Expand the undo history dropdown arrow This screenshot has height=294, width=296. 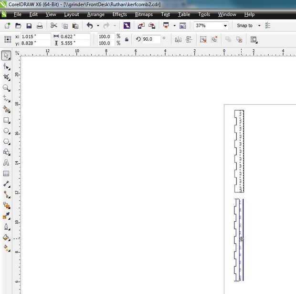click(98, 25)
